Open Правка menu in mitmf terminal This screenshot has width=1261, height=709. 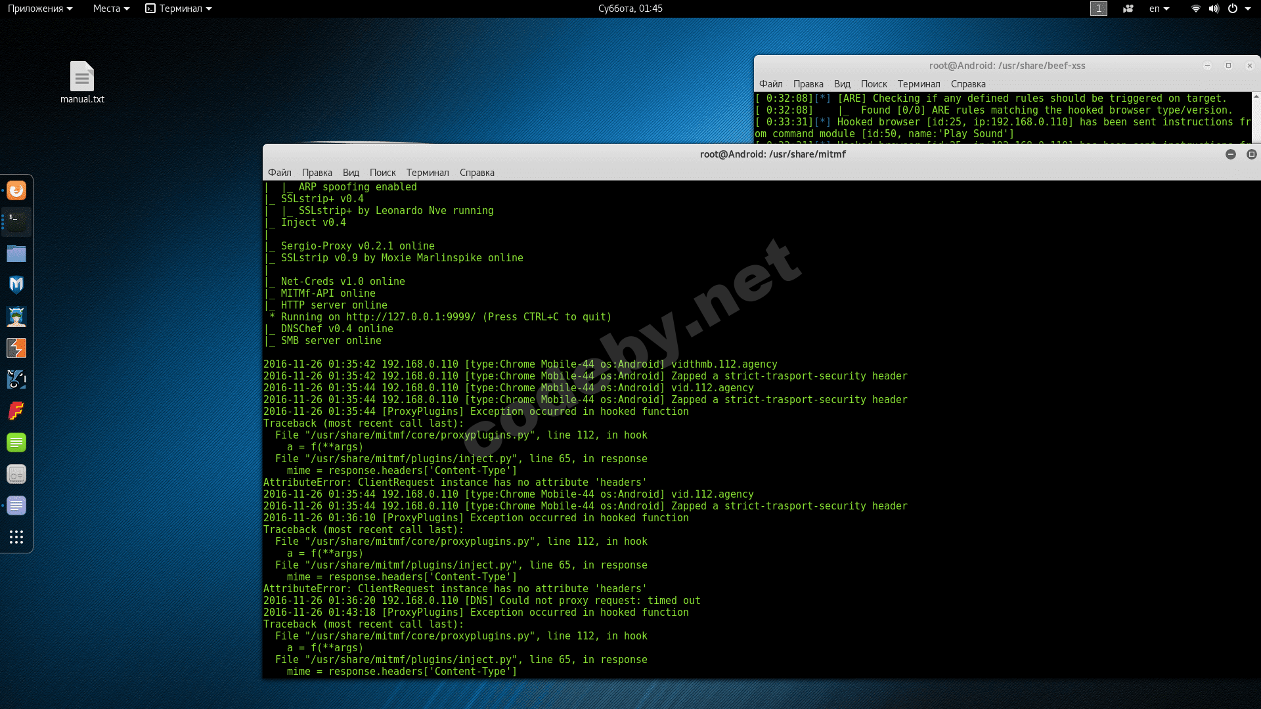317,173
